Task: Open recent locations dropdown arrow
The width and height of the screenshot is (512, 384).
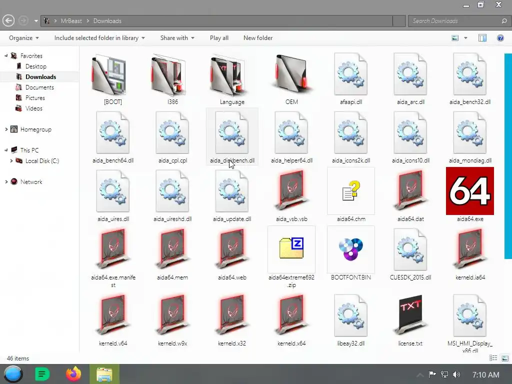Action: [36, 21]
